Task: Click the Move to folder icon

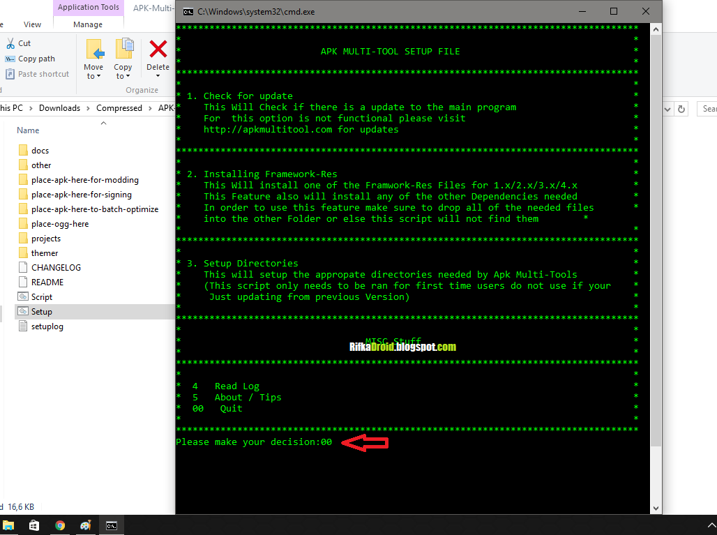Action: click(x=95, y=49)
